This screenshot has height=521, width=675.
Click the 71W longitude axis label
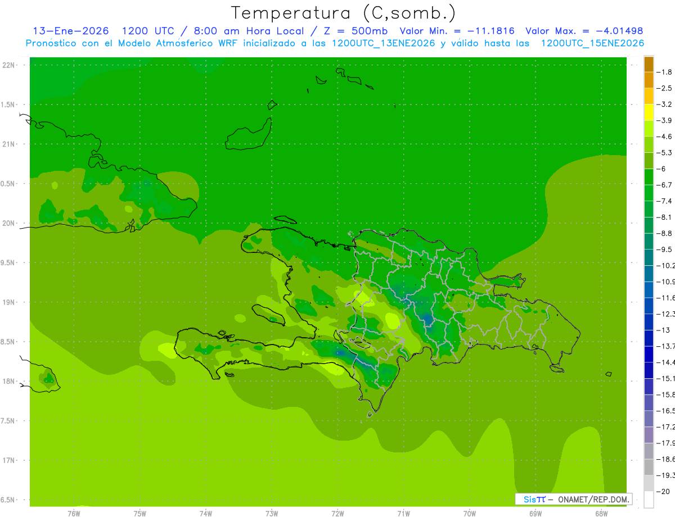pos(403,513)
